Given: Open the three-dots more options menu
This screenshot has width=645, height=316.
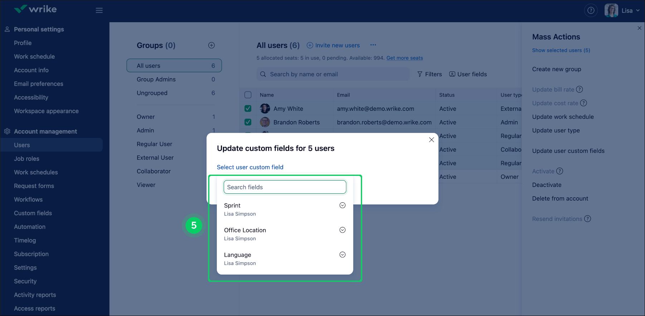Looking at the screenshot, I should click(x=373, y=45).
